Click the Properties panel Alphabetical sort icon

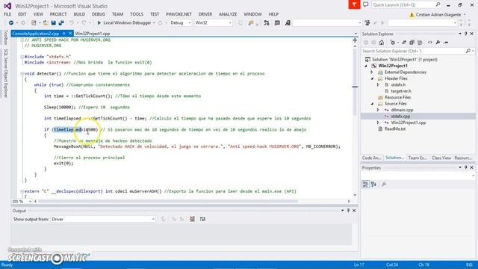(373, 185)
